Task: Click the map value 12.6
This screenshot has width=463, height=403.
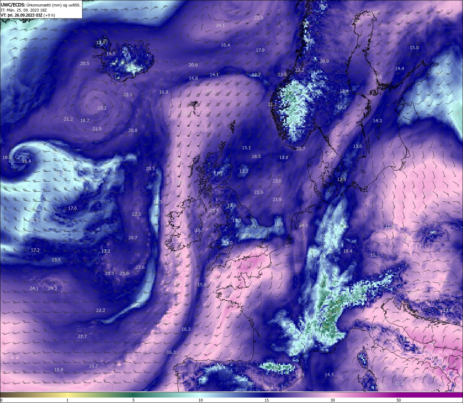Action: point(448,310)
